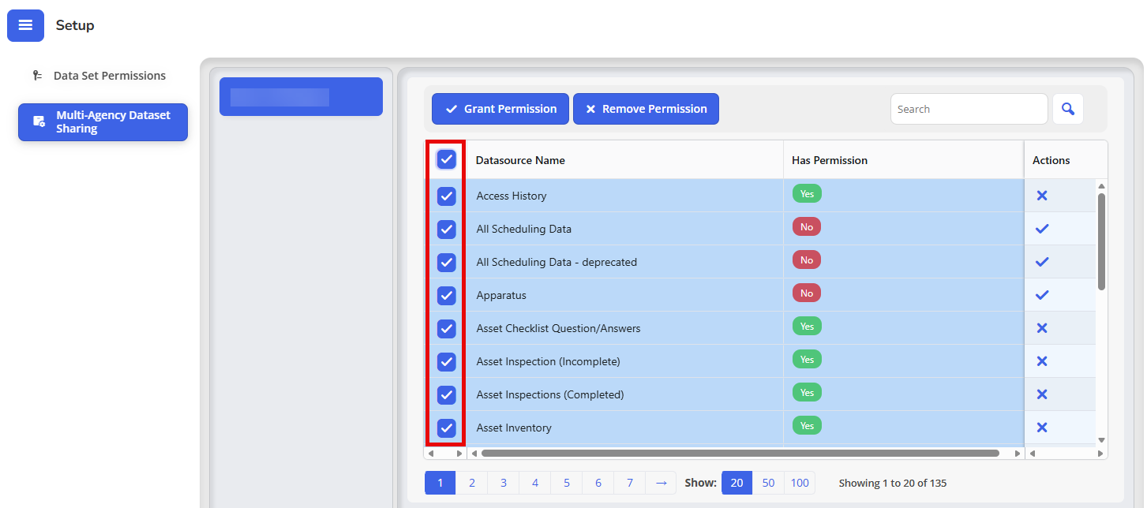Show 100 rows per page

coord(800,483)
